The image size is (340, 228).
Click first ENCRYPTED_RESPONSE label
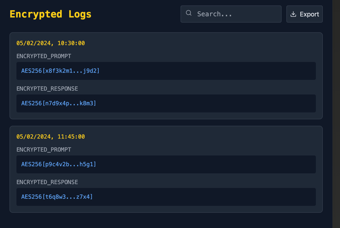47,89
